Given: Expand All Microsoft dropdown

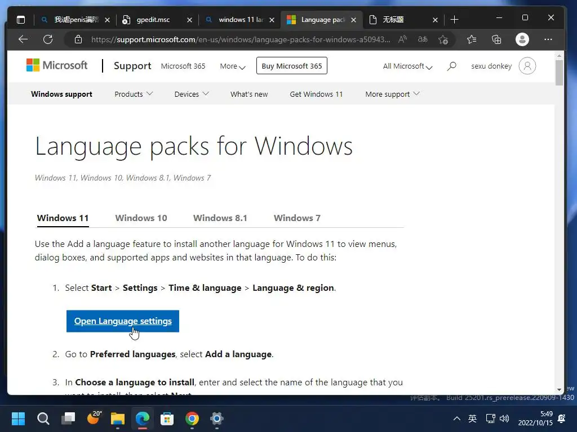Looking at the screenshot, I should pyautogui.click(x=408, y=66).
